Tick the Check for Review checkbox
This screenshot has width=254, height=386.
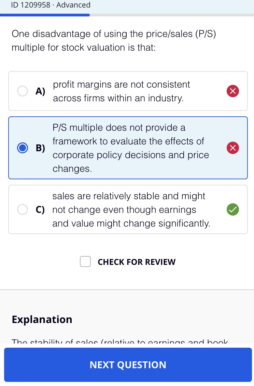pyautogui.click(x=85, y=261)
